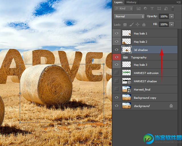
Task: Select the Hay bale 2 layer thumbnail
Action: [x=127, y=41]
